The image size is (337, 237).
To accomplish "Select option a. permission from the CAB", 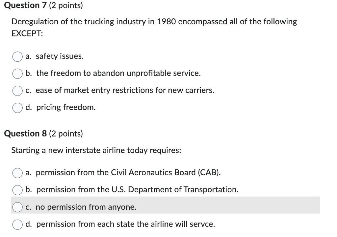I will tap(17, 173).
